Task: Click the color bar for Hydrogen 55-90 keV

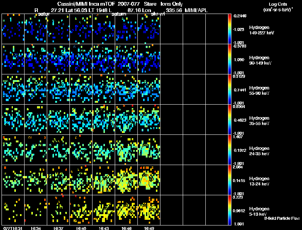Action: click(x=230, y=90)
